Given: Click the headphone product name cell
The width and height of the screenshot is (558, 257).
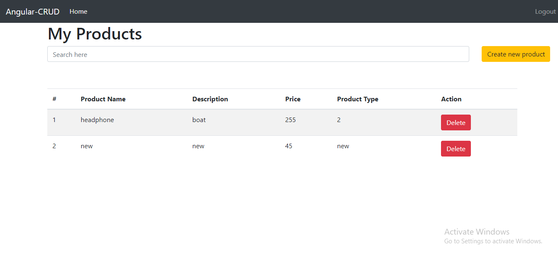Looking at the screenshot, I should point(97,120).
